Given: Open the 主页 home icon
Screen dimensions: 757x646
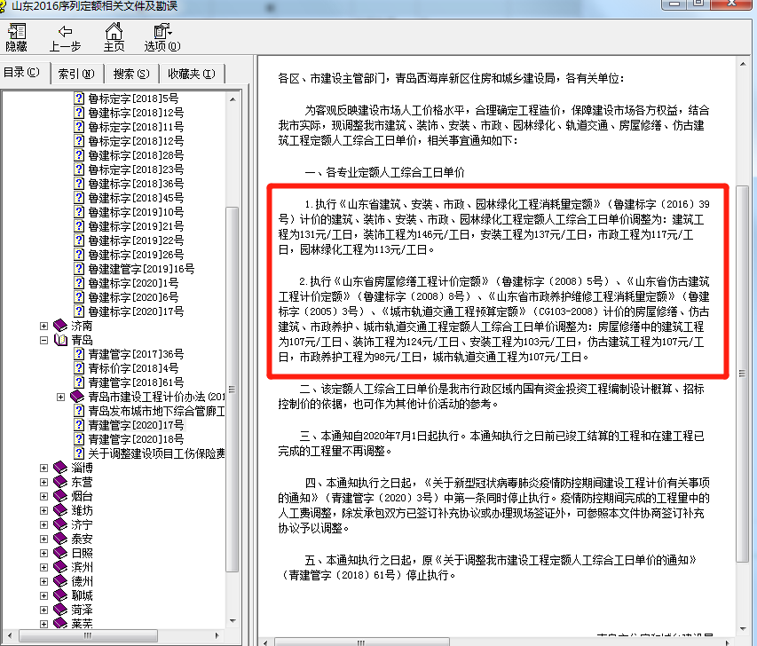Looking at the screenshot, I should 114,31.
